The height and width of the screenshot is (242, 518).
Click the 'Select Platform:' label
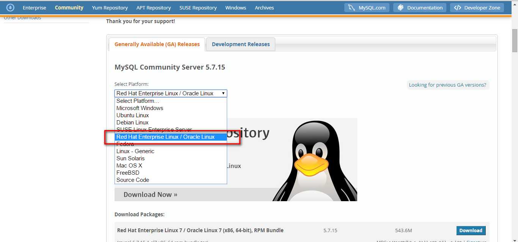(132, 84)
